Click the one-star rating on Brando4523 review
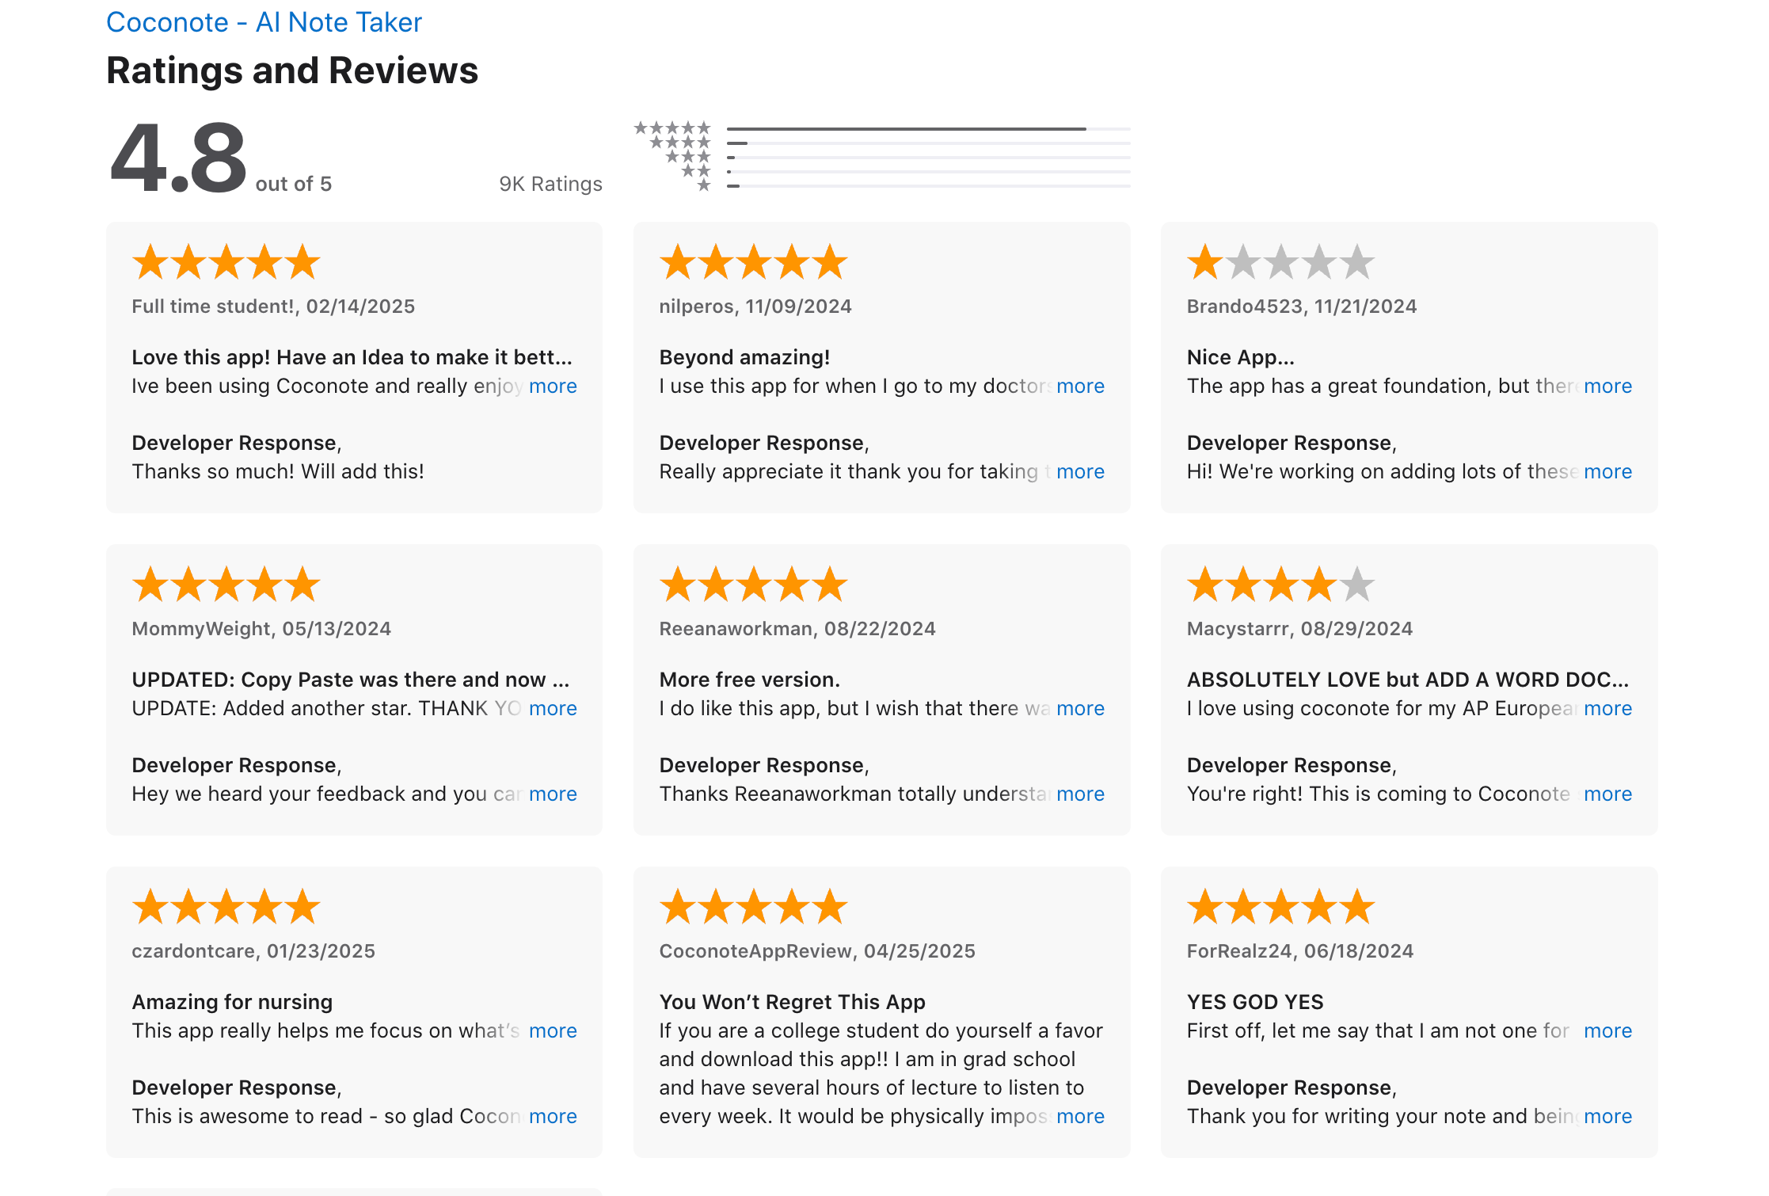 (1280, 261)
